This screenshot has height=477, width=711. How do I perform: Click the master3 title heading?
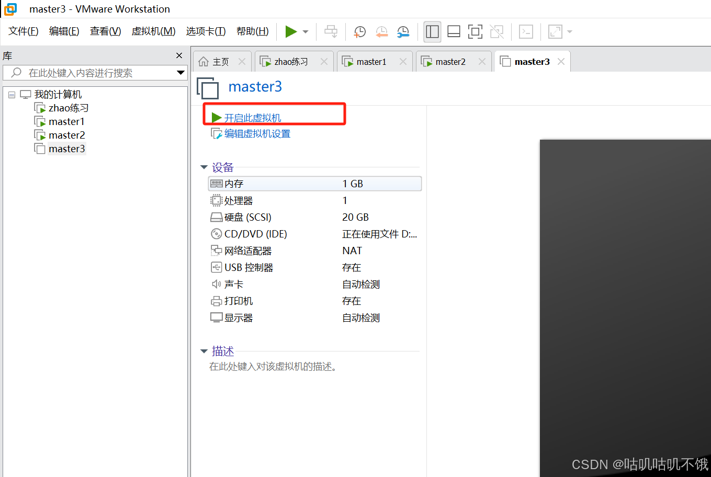pyautogui.click(x=255, y=86)
